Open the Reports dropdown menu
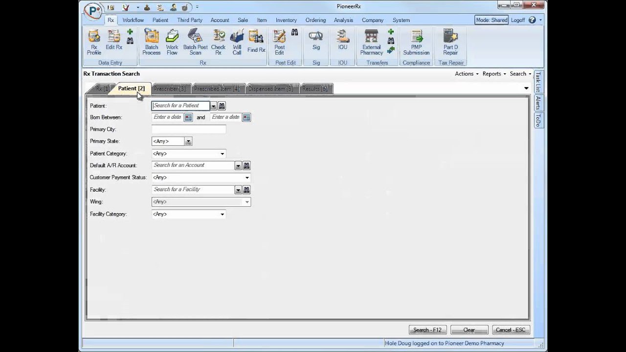 tap(494, 74)
